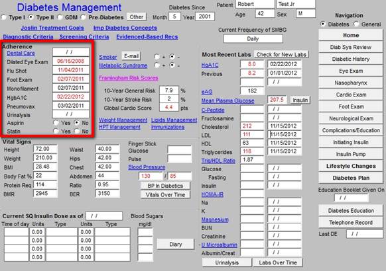Open the Joslin Treatment Goals link

pyautogui.click(x=52, y=28)
